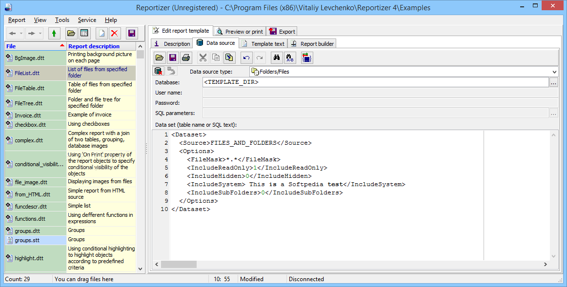This screenshot has width=567, height=287.
Task: Open the Service menu
Action: (x=87, y=20)
